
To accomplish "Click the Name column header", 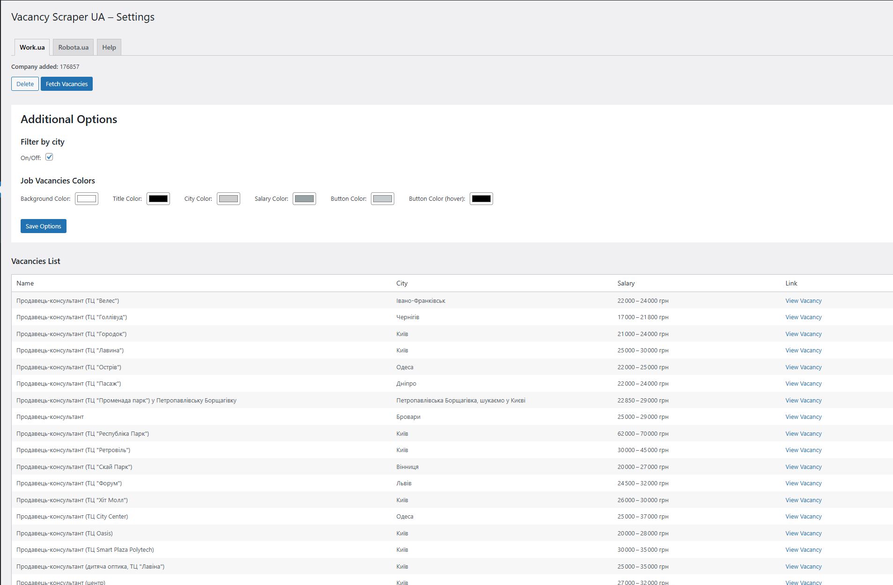I will [x=25, y=283].
